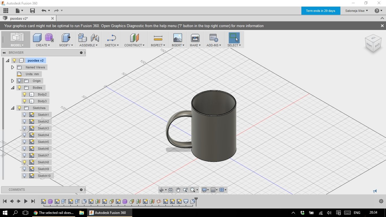Click the Zoom Window fit tool

coord(193,190)
